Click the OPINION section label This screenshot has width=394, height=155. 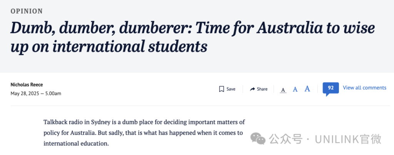27,11
